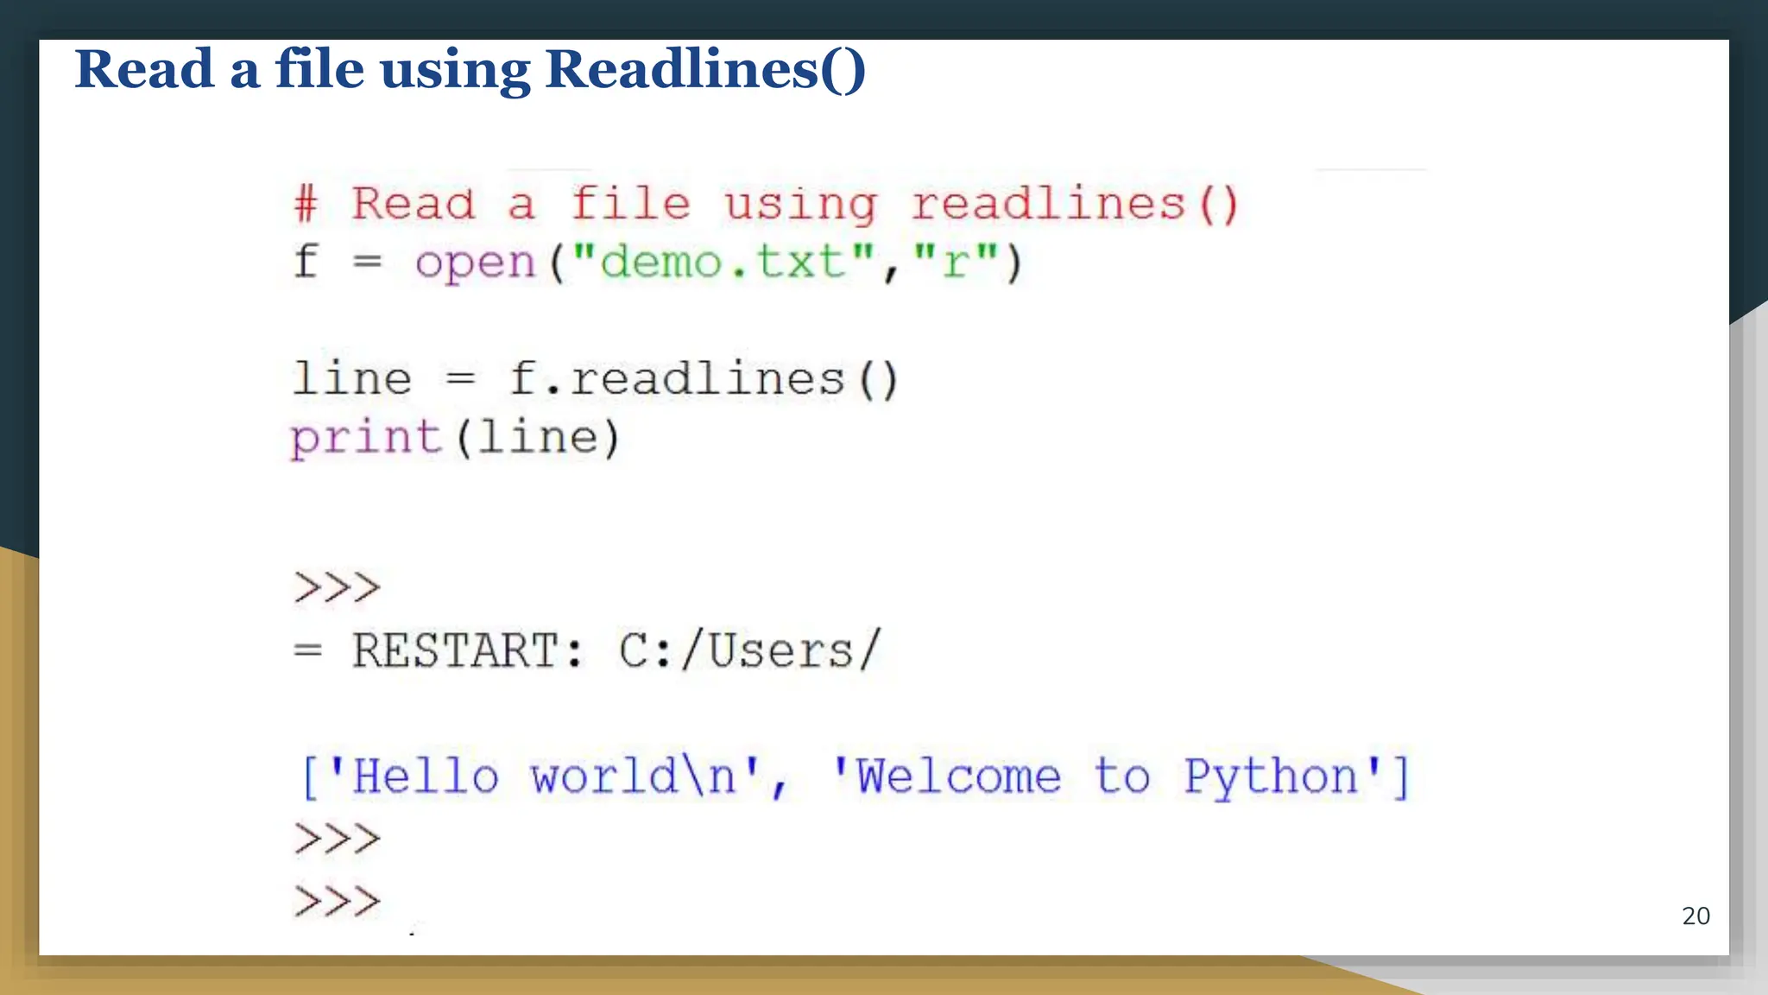Click the green "r" mode string
This screenshot has height=995, width=1768.
point(956,263)
